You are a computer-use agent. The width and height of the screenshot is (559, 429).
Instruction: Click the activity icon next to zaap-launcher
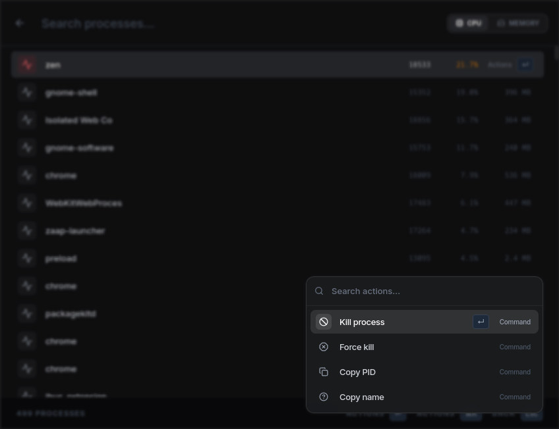[x=27, y=230]
